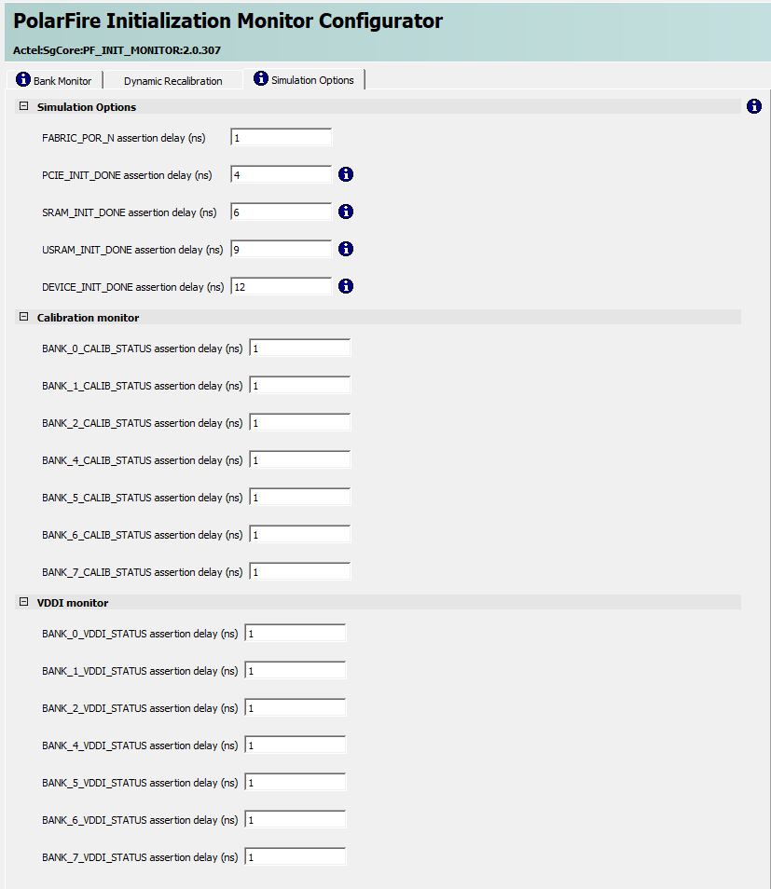Click the BANK_4_CALIB_STATUS delay input
Screen dimensions: 771x889
tap(299, 460)
